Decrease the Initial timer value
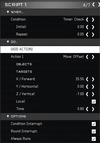 click(x=87, y=27)
